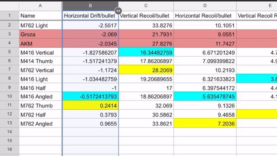Screen dimensions: 277x156
Task: Select the 'M416 Angled' cell
Action: [x=40, y=97]
